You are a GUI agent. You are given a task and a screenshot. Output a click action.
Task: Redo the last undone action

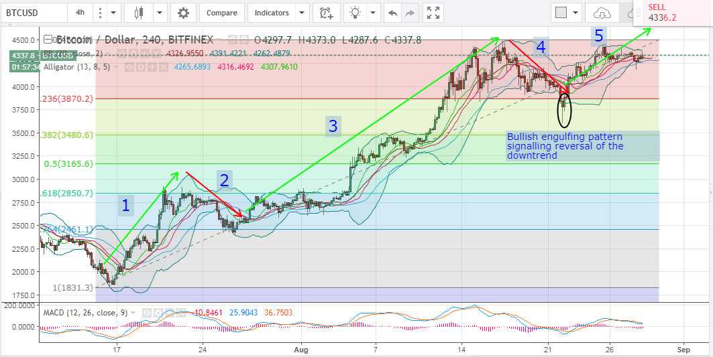coord(410,13)
